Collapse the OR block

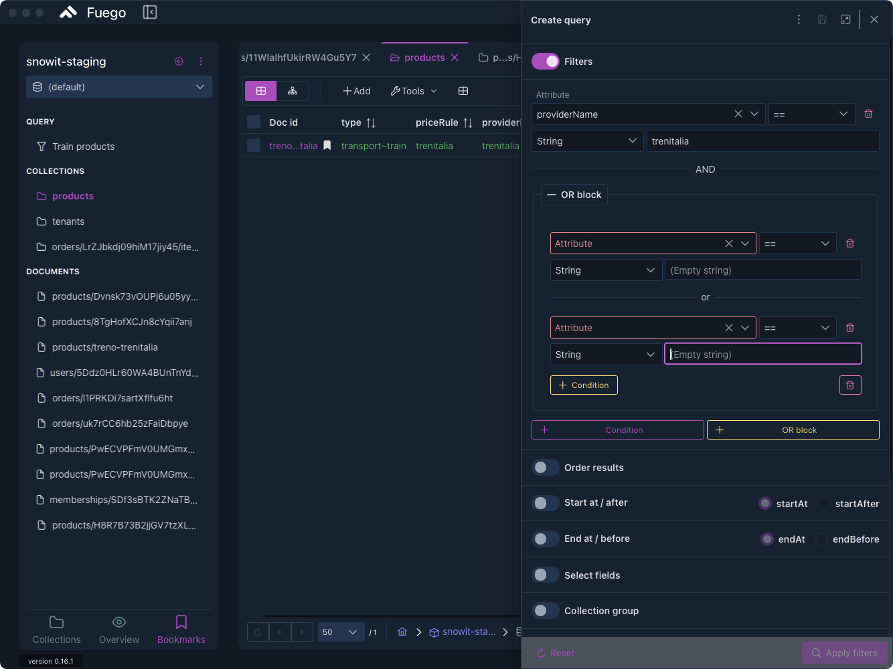coord(574,195)
